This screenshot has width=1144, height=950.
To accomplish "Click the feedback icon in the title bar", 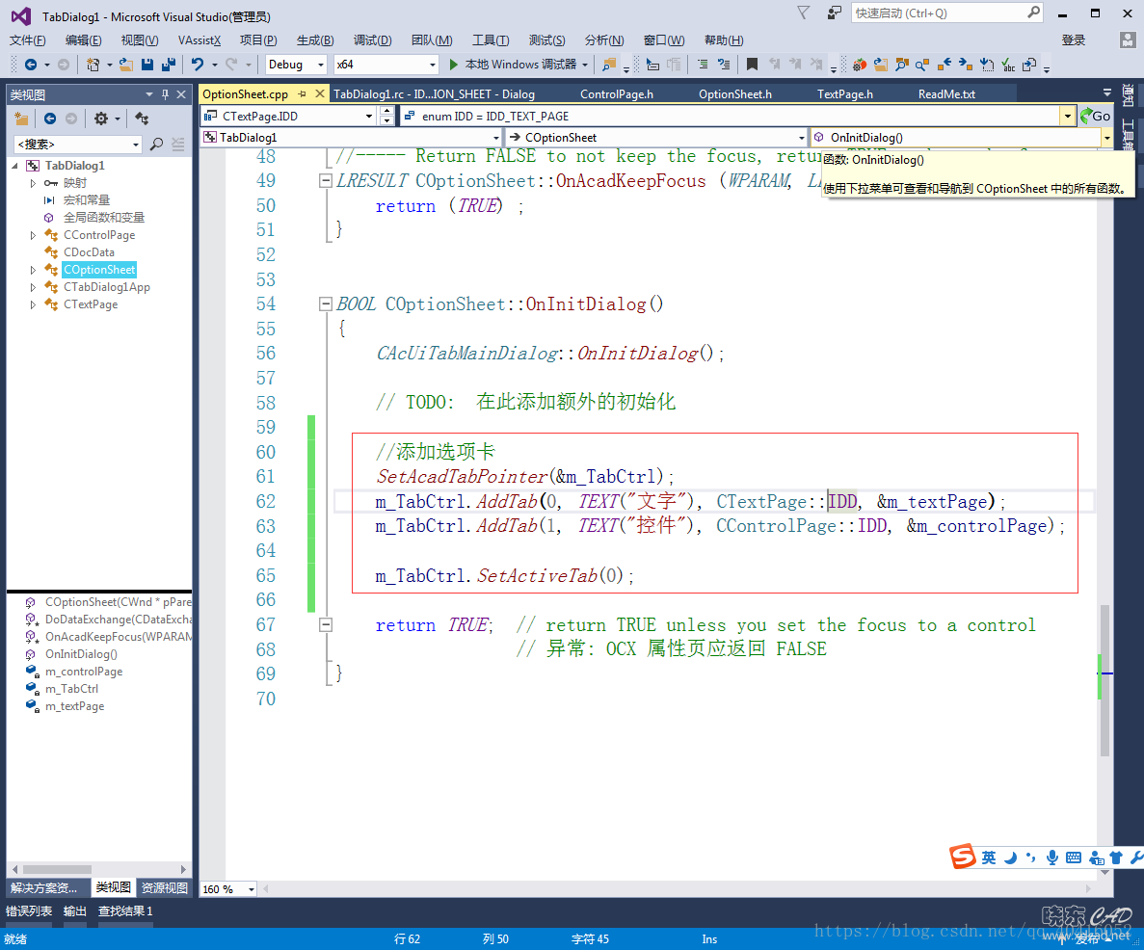I will click(834, 13).
